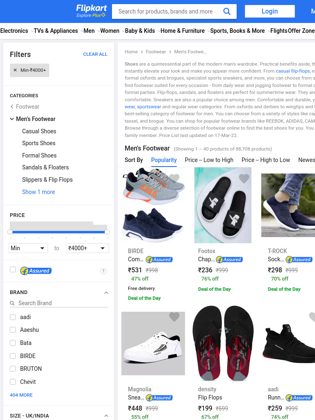This screenshot has height=420, width=315.
Task: Check the BRUTON brand checkbox
Action: coord(13,369)
